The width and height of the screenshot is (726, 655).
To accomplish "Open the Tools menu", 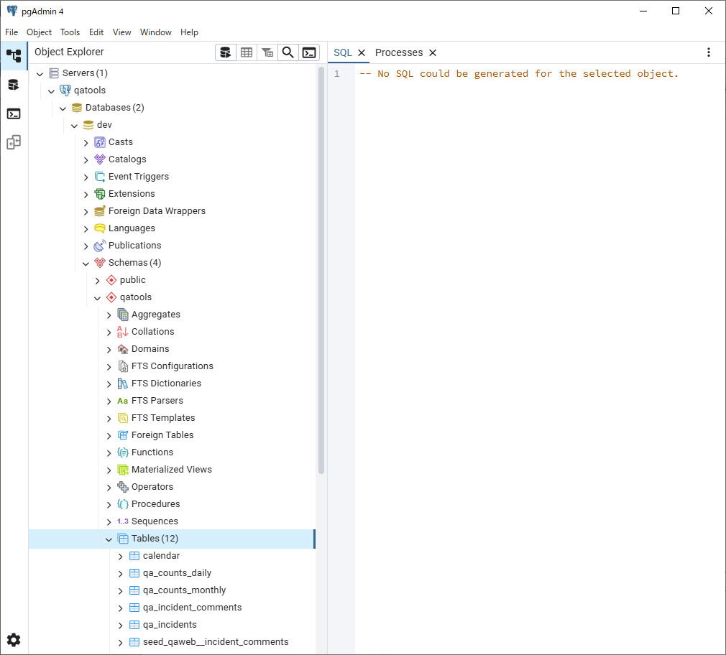I will tap(70, 32).
